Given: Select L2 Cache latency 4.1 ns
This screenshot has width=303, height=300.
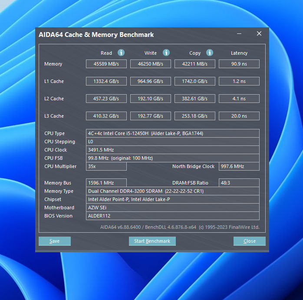Looking at the screenshot, I should (239, 99).
